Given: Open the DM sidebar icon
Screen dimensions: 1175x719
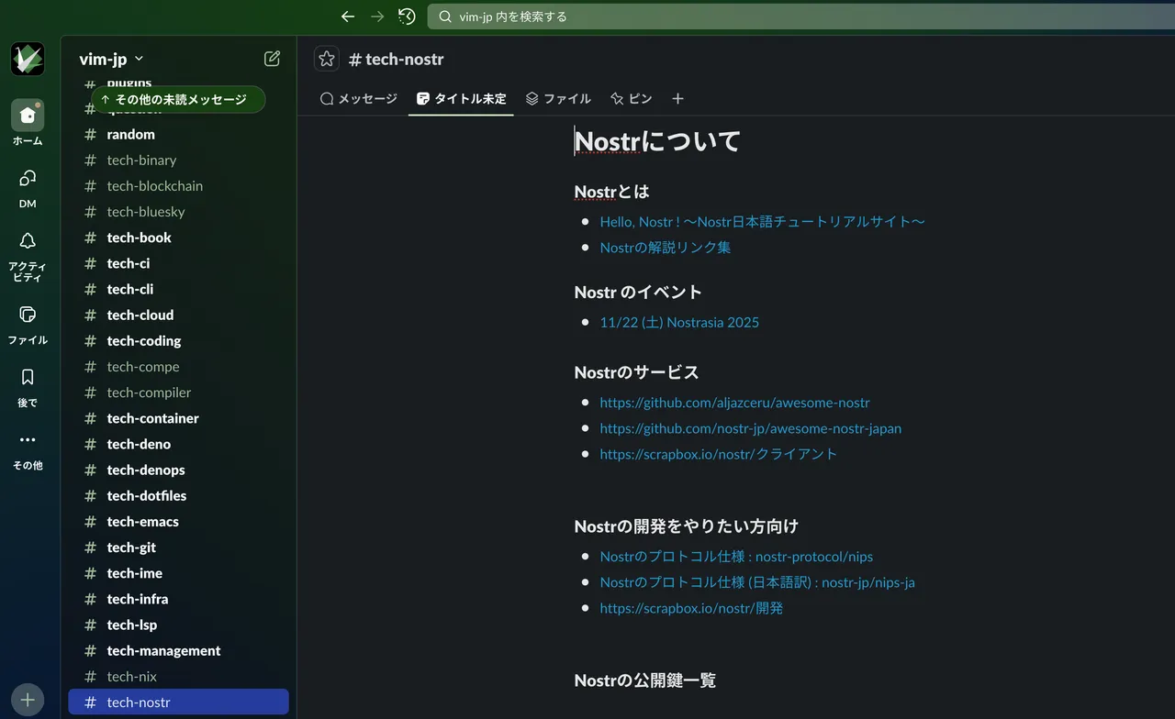Looking at the screenshot, I should (28, 179).
